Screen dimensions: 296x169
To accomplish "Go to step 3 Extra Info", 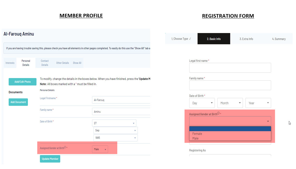I will pyautogui.click(x=246, y=39).
